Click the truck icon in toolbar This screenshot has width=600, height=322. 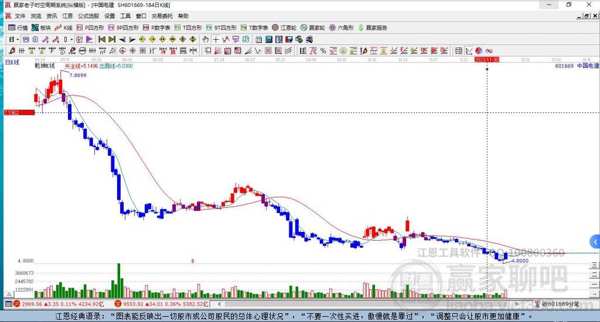click(x=309, y=39)
